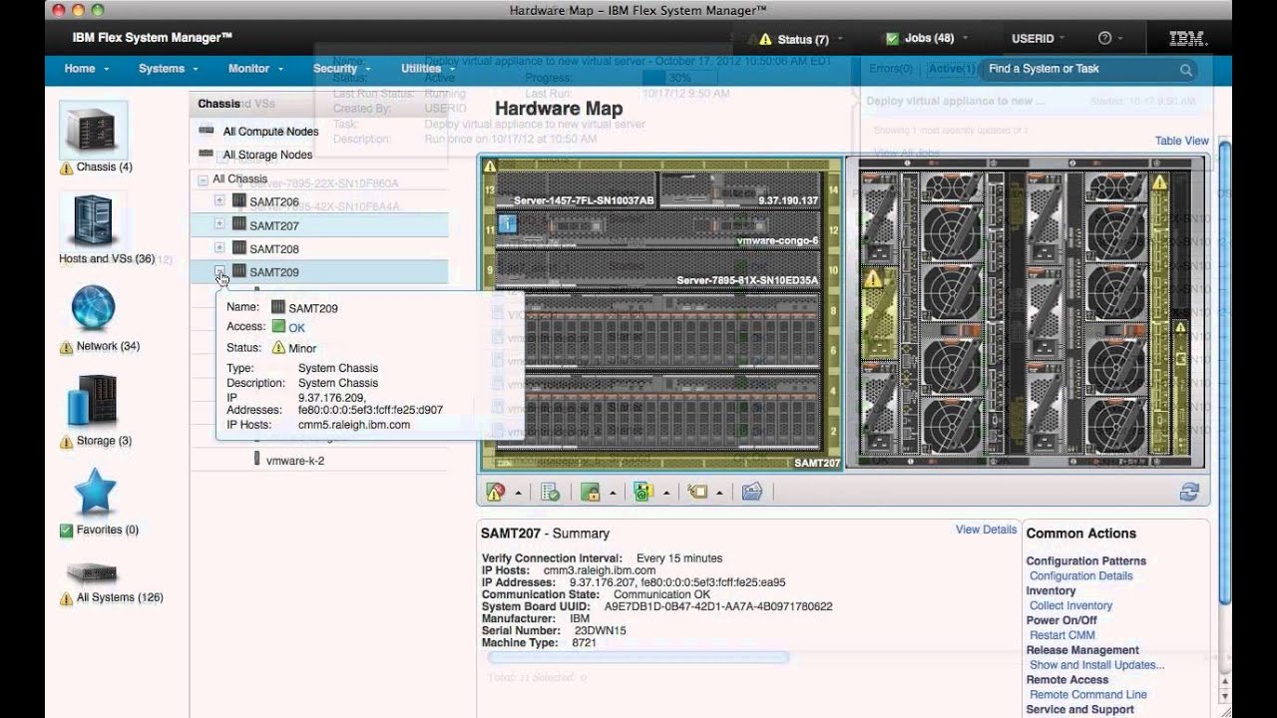Open dropdown arrow next to problems icon
Image resolution: width=1277 pixels, height=718 pixels.
[x=518, y=493]
